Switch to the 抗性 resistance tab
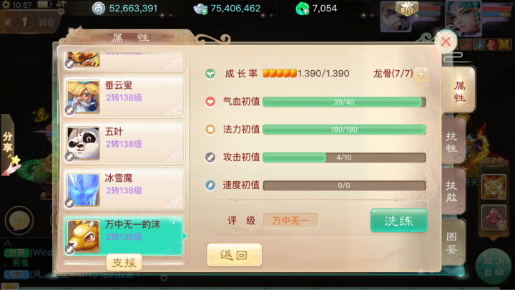Image resolution: width=515 pixels, height=290 pixels. pos(453,142)
